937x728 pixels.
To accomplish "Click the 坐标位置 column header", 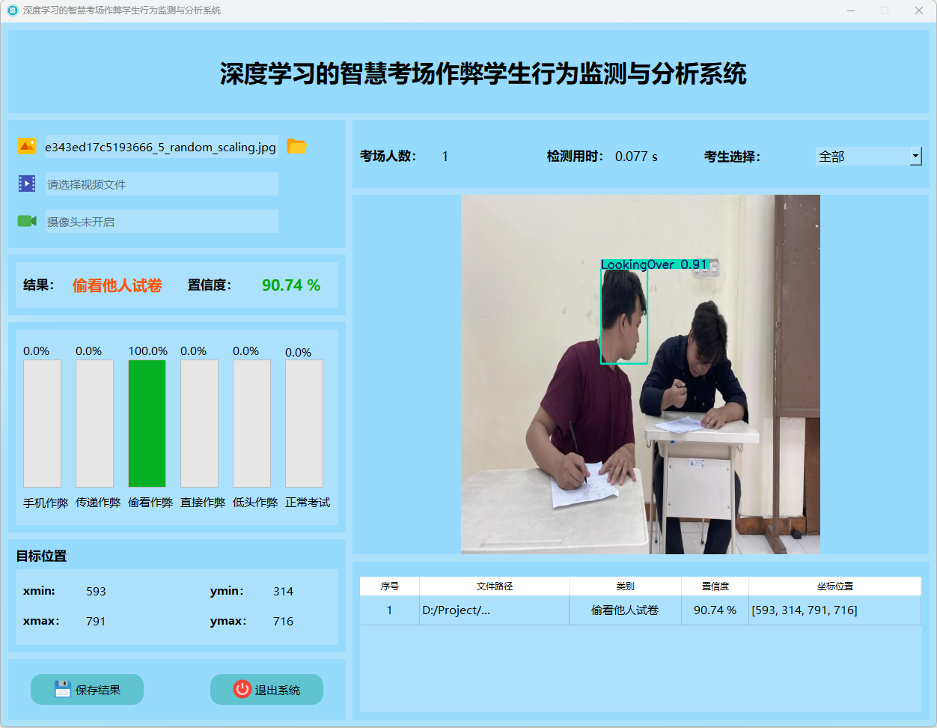I will pyautogui.click(x=835, y=586).
